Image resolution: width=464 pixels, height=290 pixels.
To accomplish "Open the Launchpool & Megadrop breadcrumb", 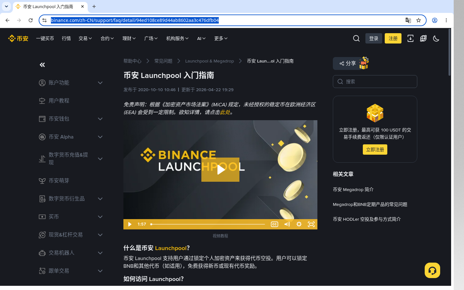I will [x=209, y=61].
